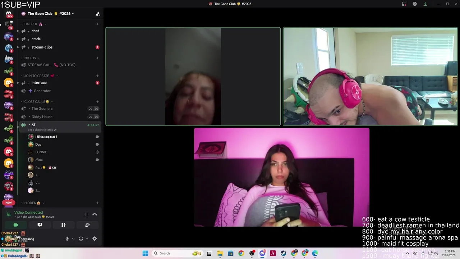
Task: Select user Das in voice list
Action: [x=63, y=144]
